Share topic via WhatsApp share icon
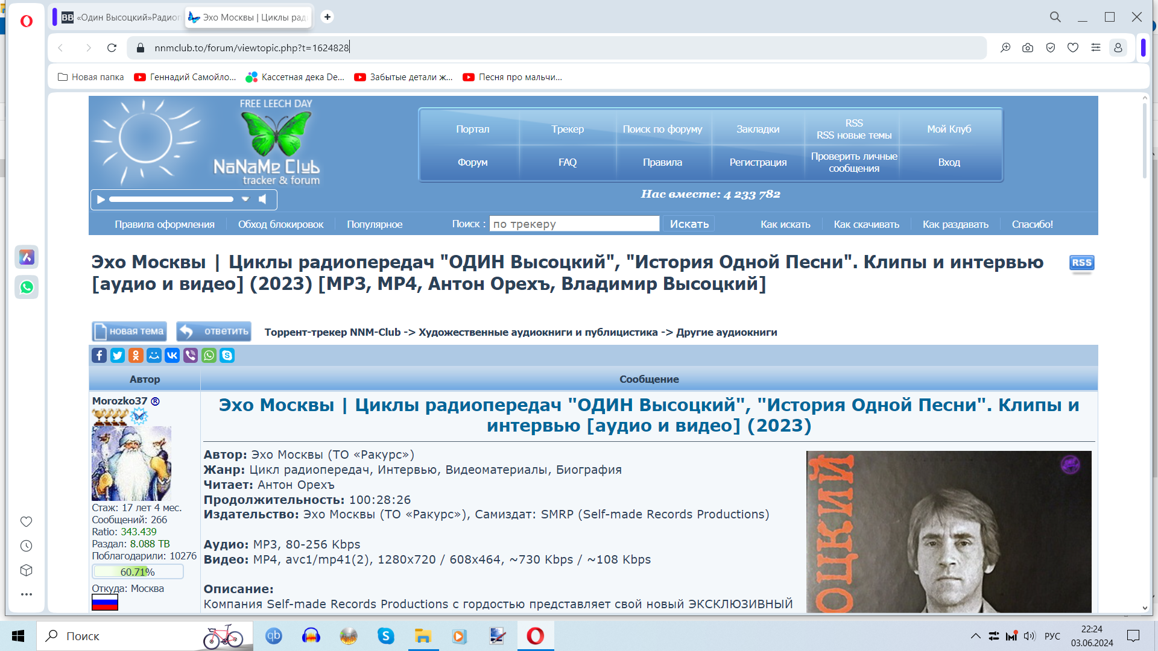1158x651 pixels. [x=209, y=356]
